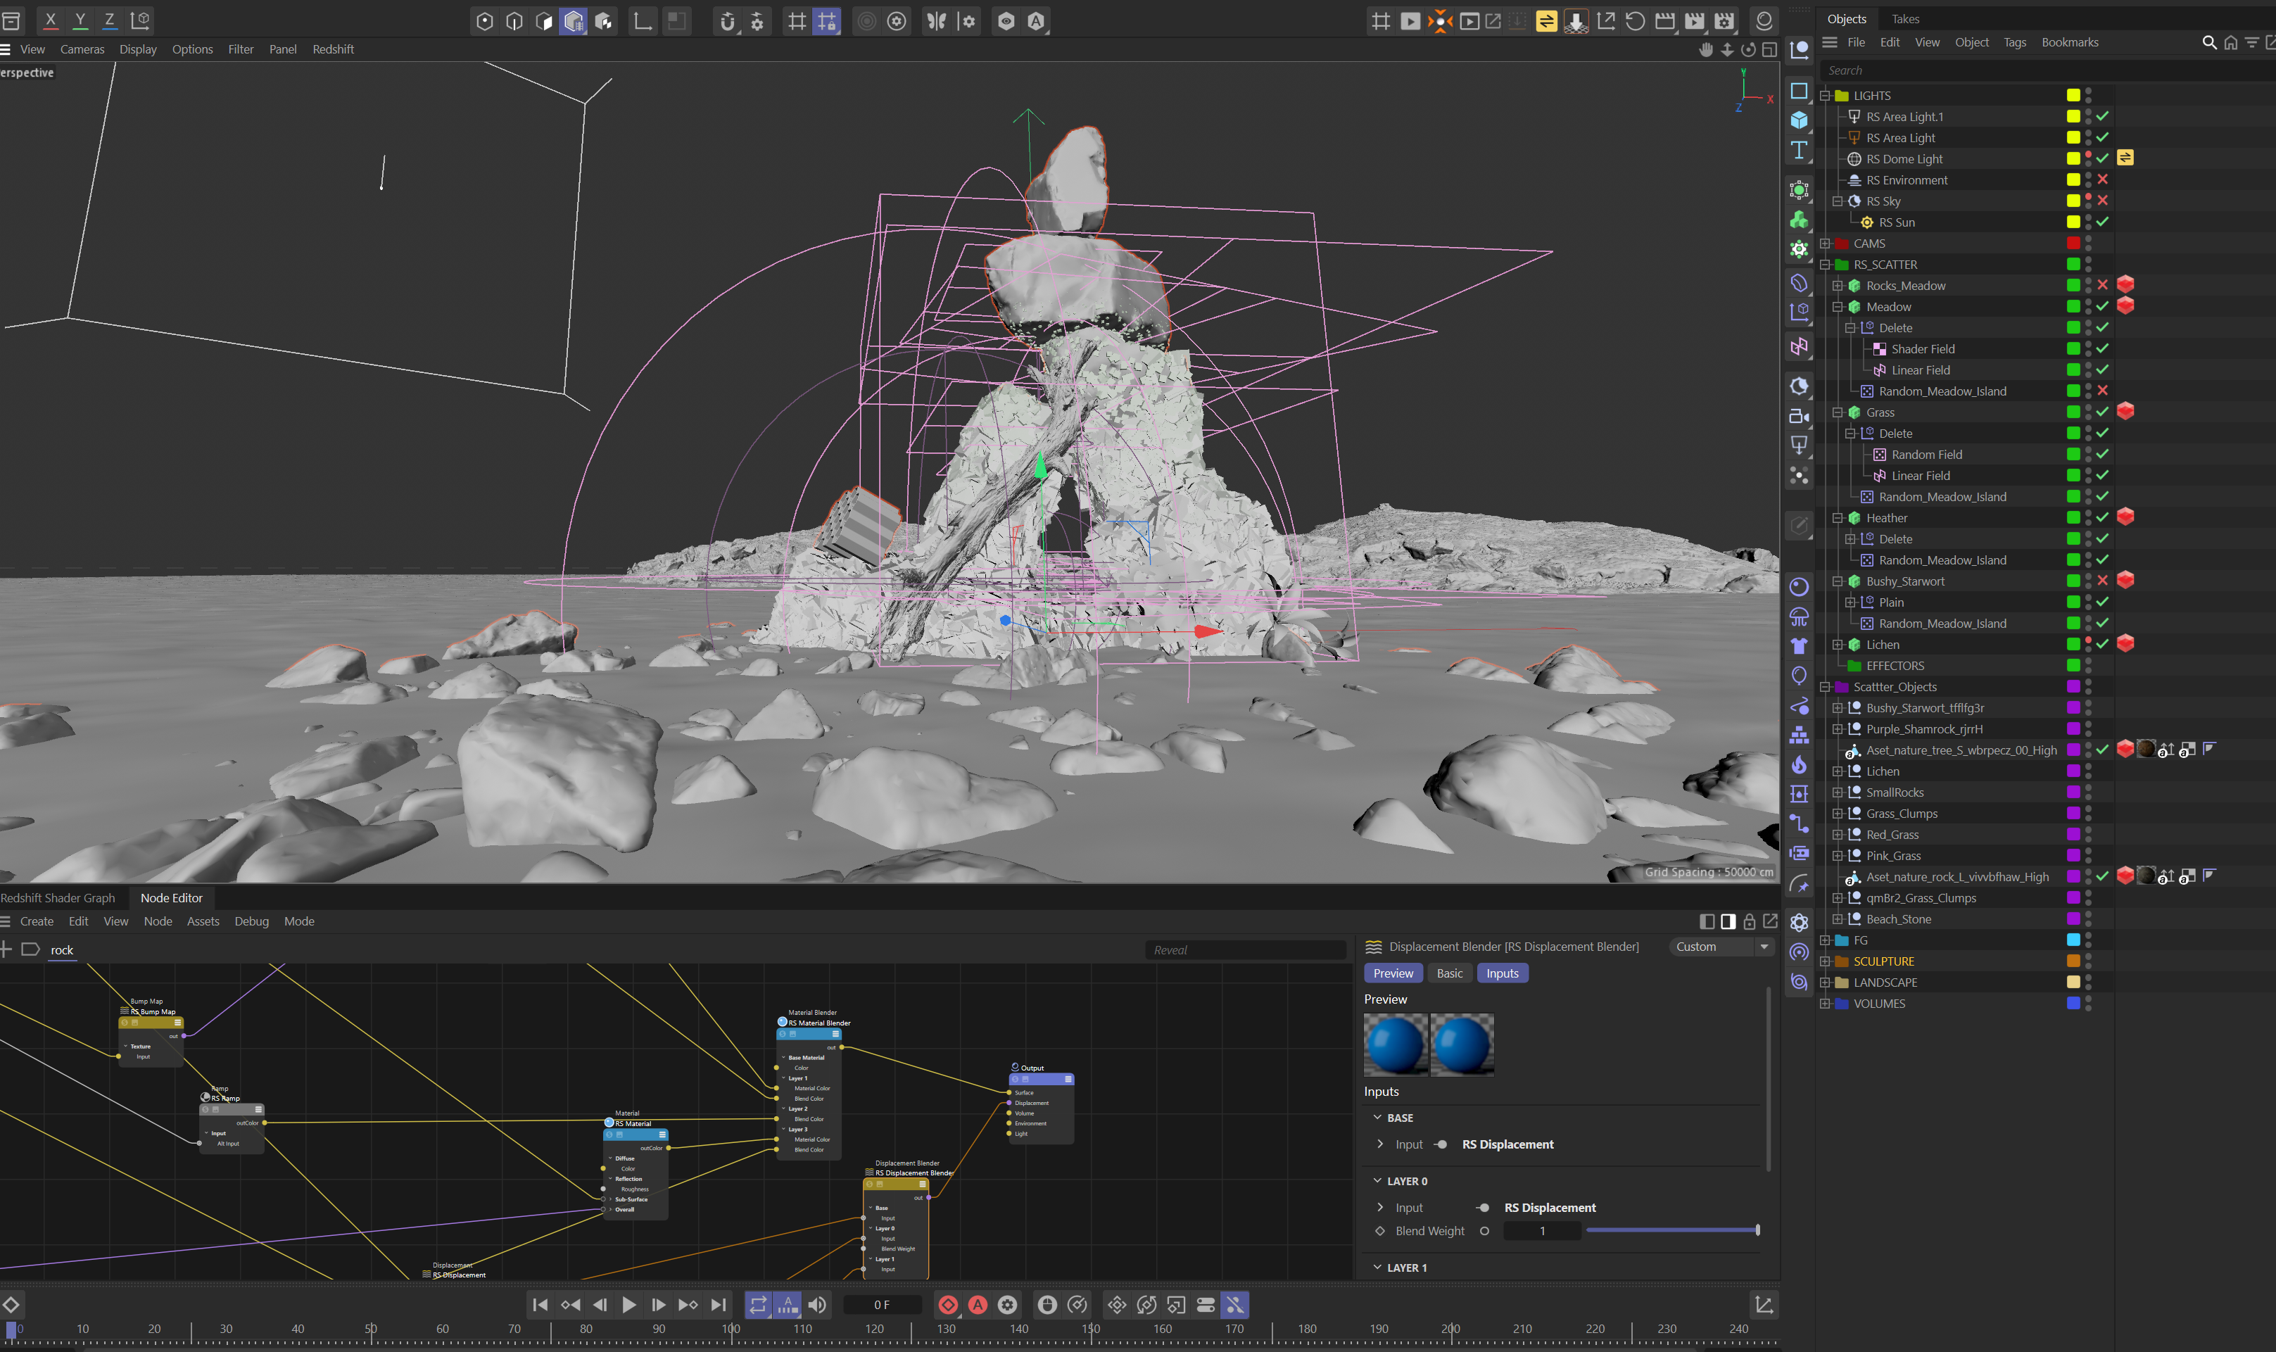Toggle timeline sound speaker icon
The width and height of the screenshot is (2276, 1352).
point(817,1305)
